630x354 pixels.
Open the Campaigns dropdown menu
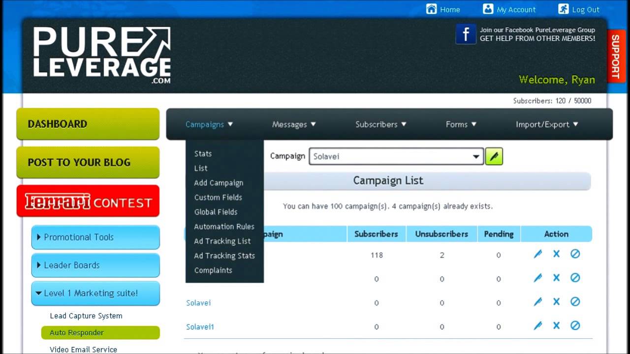(209, 124)
